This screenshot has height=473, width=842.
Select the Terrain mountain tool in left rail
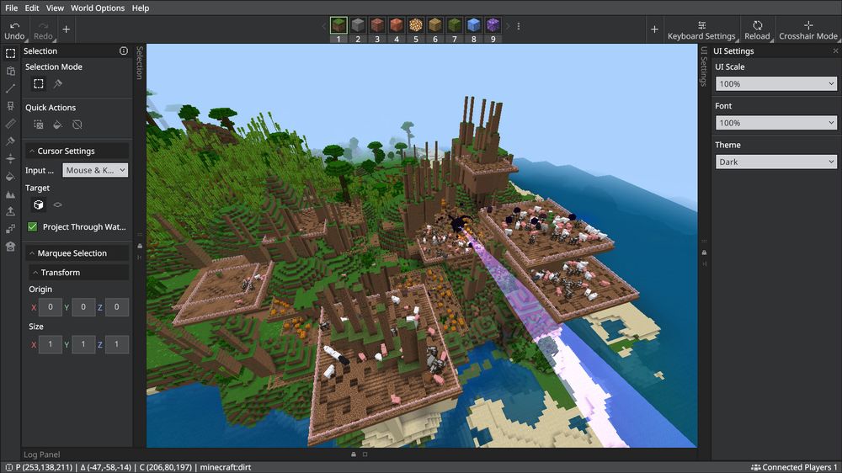[x=10, y=194]
